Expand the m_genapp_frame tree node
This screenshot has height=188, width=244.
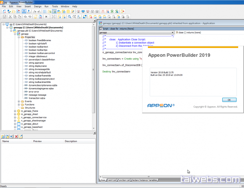pyautogui.click(x=15, y=111)
